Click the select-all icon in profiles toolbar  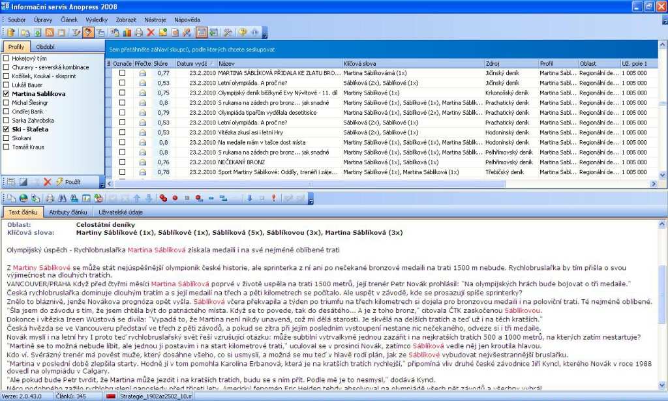coord(11,182)
